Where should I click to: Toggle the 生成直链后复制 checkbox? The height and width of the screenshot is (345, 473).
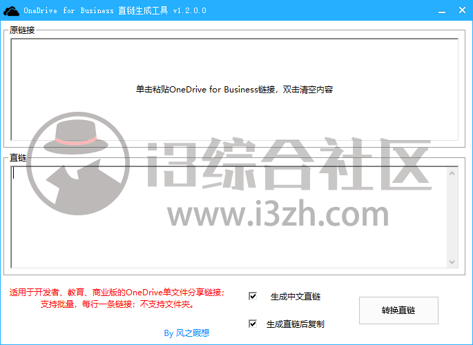pyautogui.click(x=253, y=324)
